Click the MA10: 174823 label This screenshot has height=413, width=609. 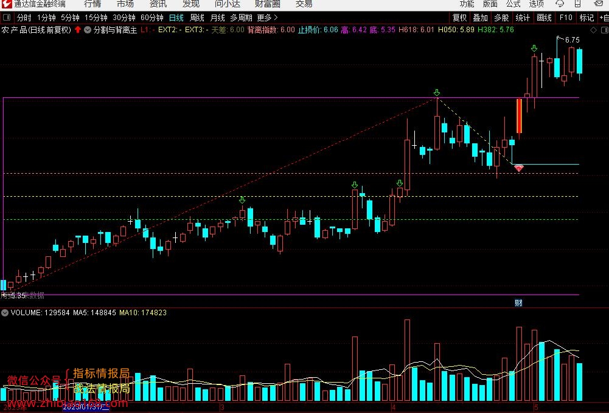tap(143, 313)
